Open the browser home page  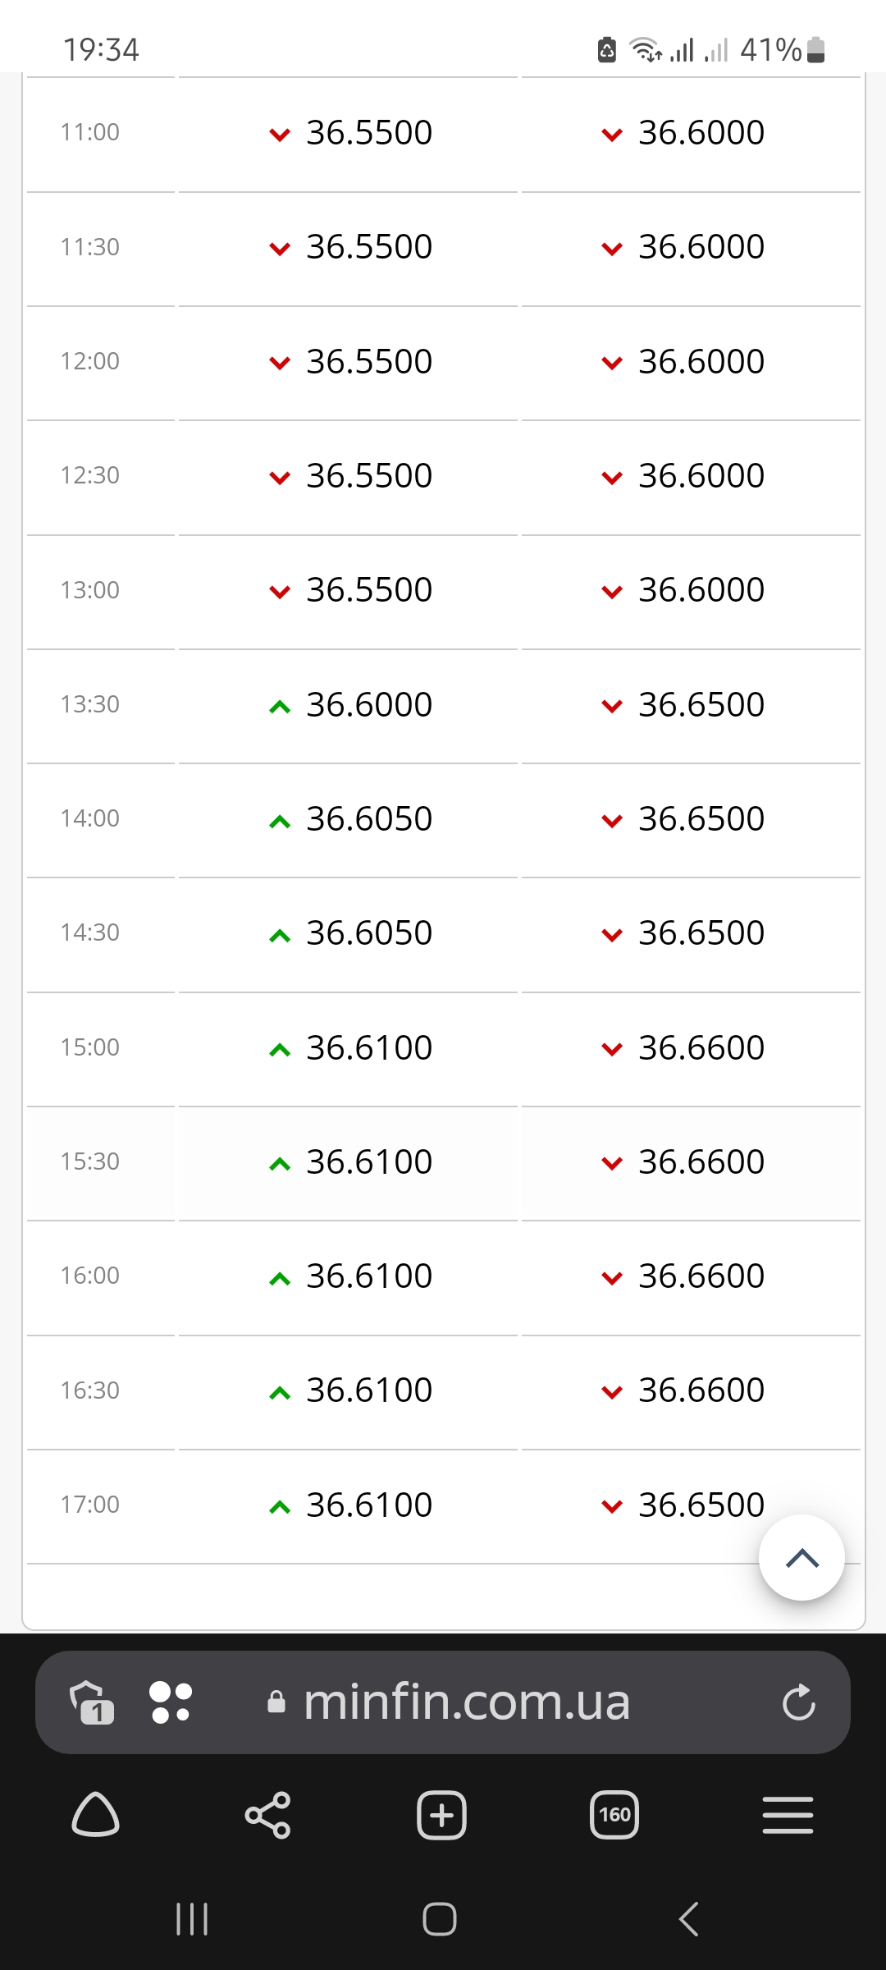96,1814
